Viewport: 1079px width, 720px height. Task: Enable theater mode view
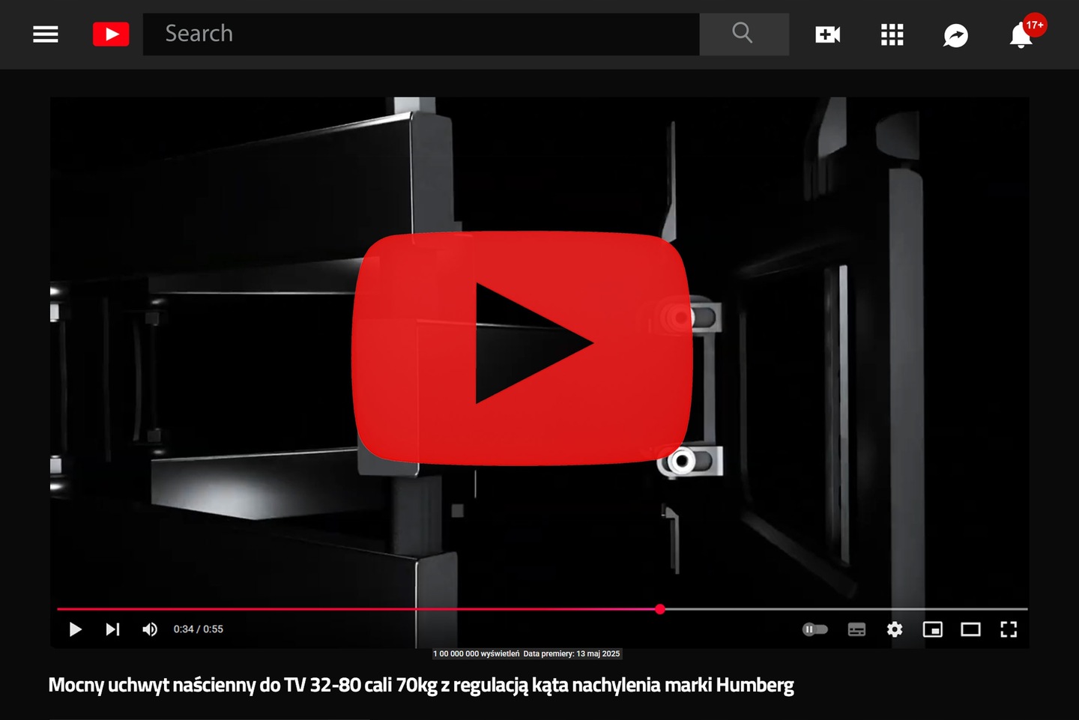(970, 629)
